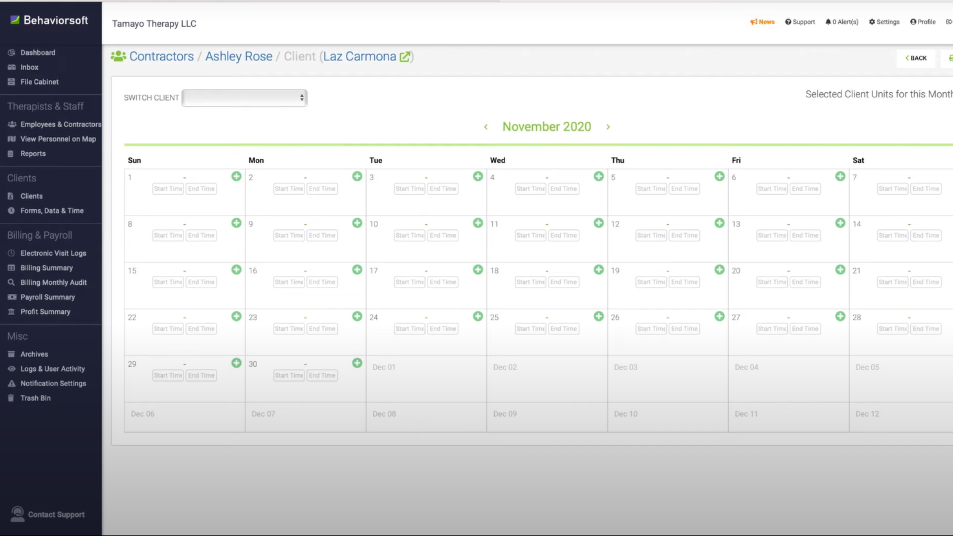Screen dimensions: 953x536
Task: Click the back arrow to October 2020
Action: click(x=485, y=127)
